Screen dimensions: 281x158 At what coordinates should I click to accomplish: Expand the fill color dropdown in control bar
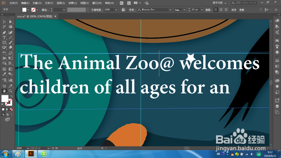pyautogui.click(x=28, y=10)
